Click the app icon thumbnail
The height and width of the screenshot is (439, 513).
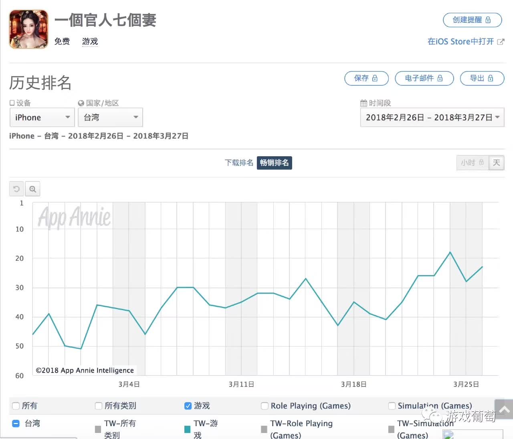tap(28, 29)
